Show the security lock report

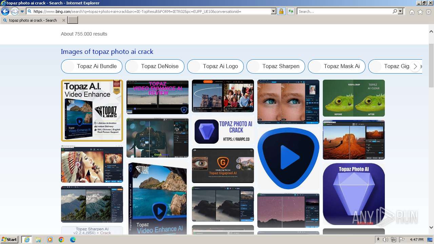281,12
